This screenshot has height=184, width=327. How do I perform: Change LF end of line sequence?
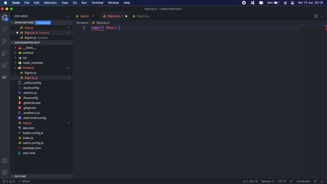tap(291, 181)
